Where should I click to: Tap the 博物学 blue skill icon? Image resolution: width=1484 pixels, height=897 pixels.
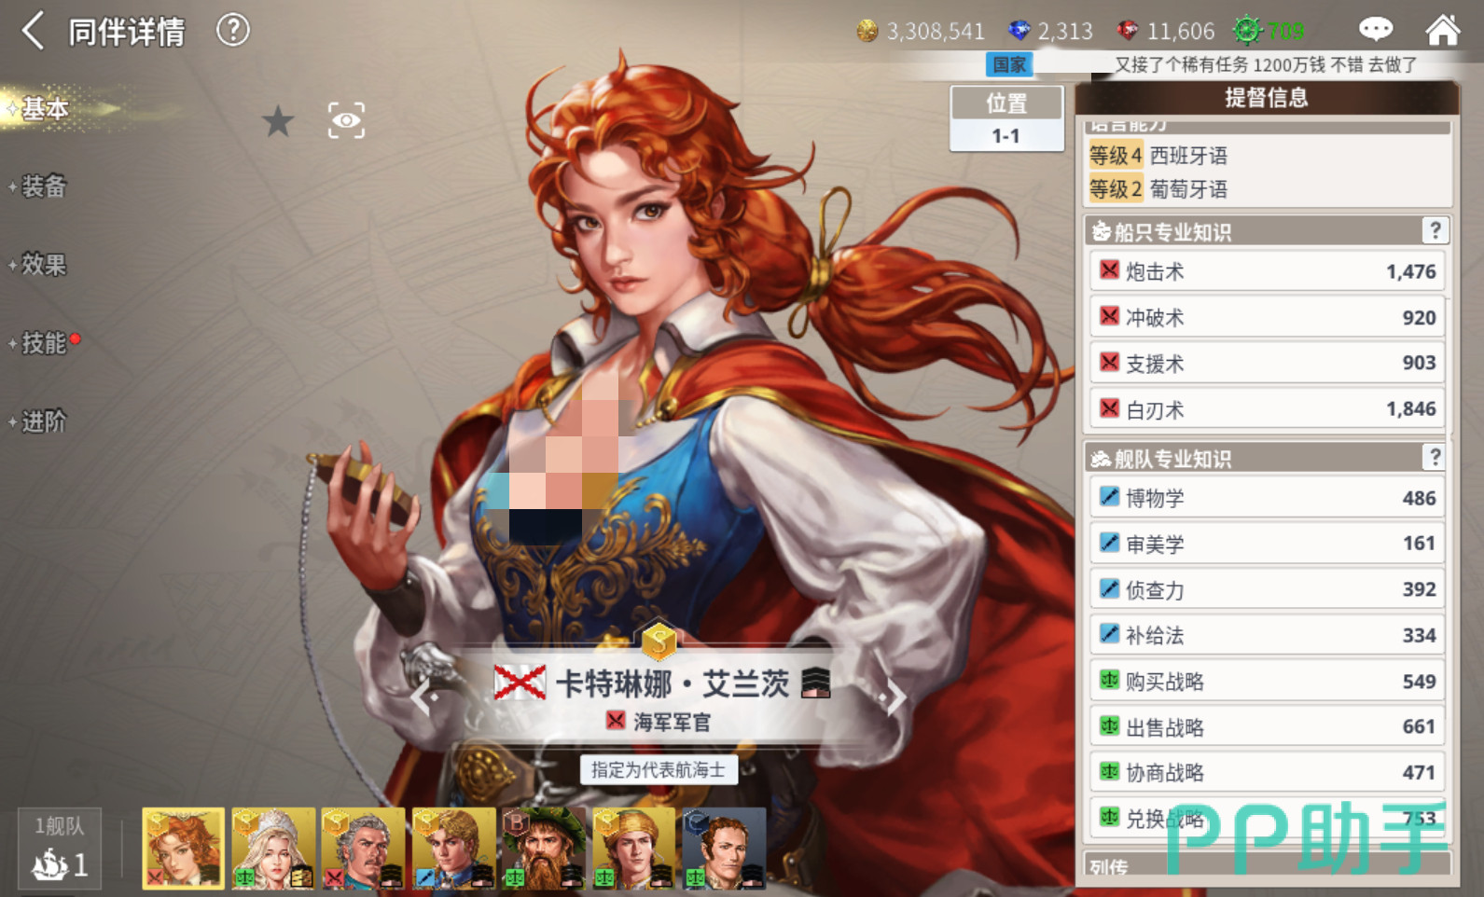tap(1109, 496)
